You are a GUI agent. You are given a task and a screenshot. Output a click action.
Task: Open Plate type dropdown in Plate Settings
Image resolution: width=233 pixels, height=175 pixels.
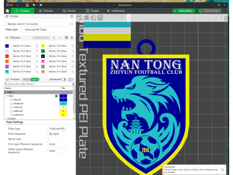[x=56, y=129]
